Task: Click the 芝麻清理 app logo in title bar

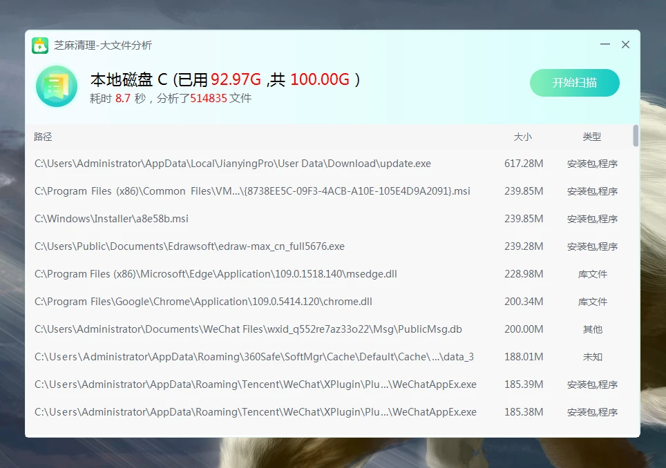Action: tap(40, 46)
